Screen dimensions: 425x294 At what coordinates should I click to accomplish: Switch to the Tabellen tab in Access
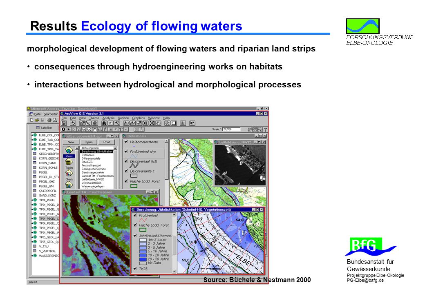(x=44, y=127)
